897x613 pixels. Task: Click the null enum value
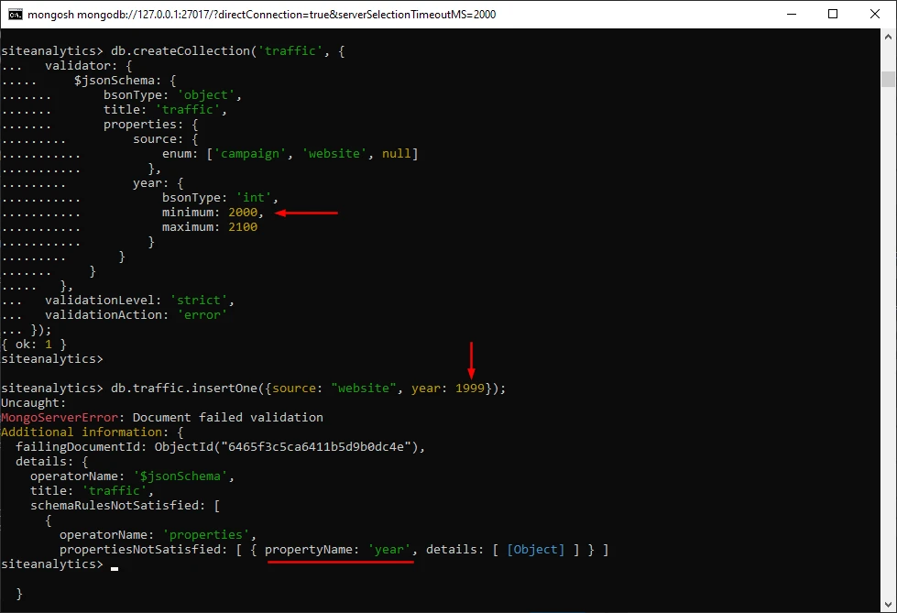point(396,153)
